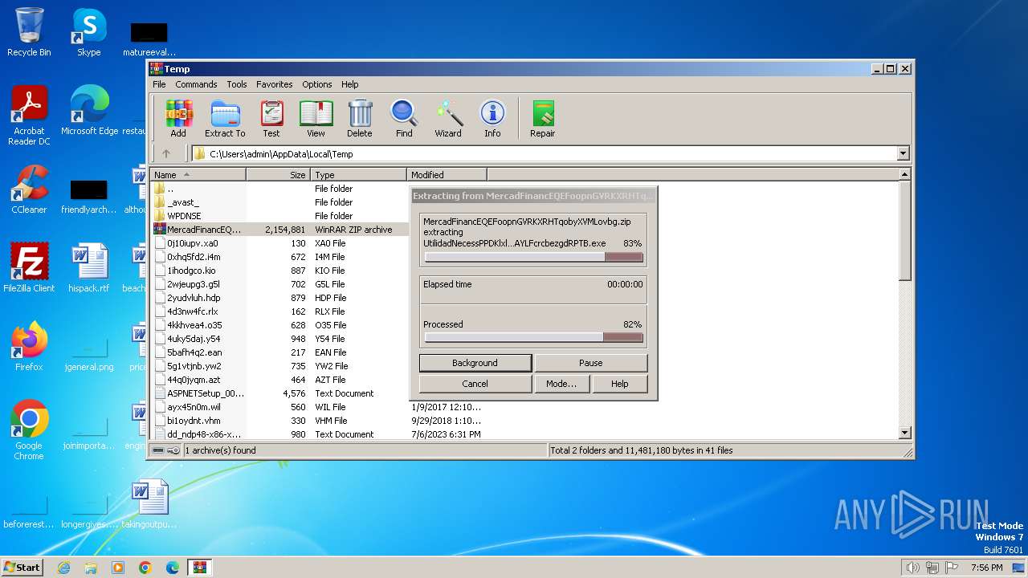
Task: Click the Background button
Action: tap(475, 363)
